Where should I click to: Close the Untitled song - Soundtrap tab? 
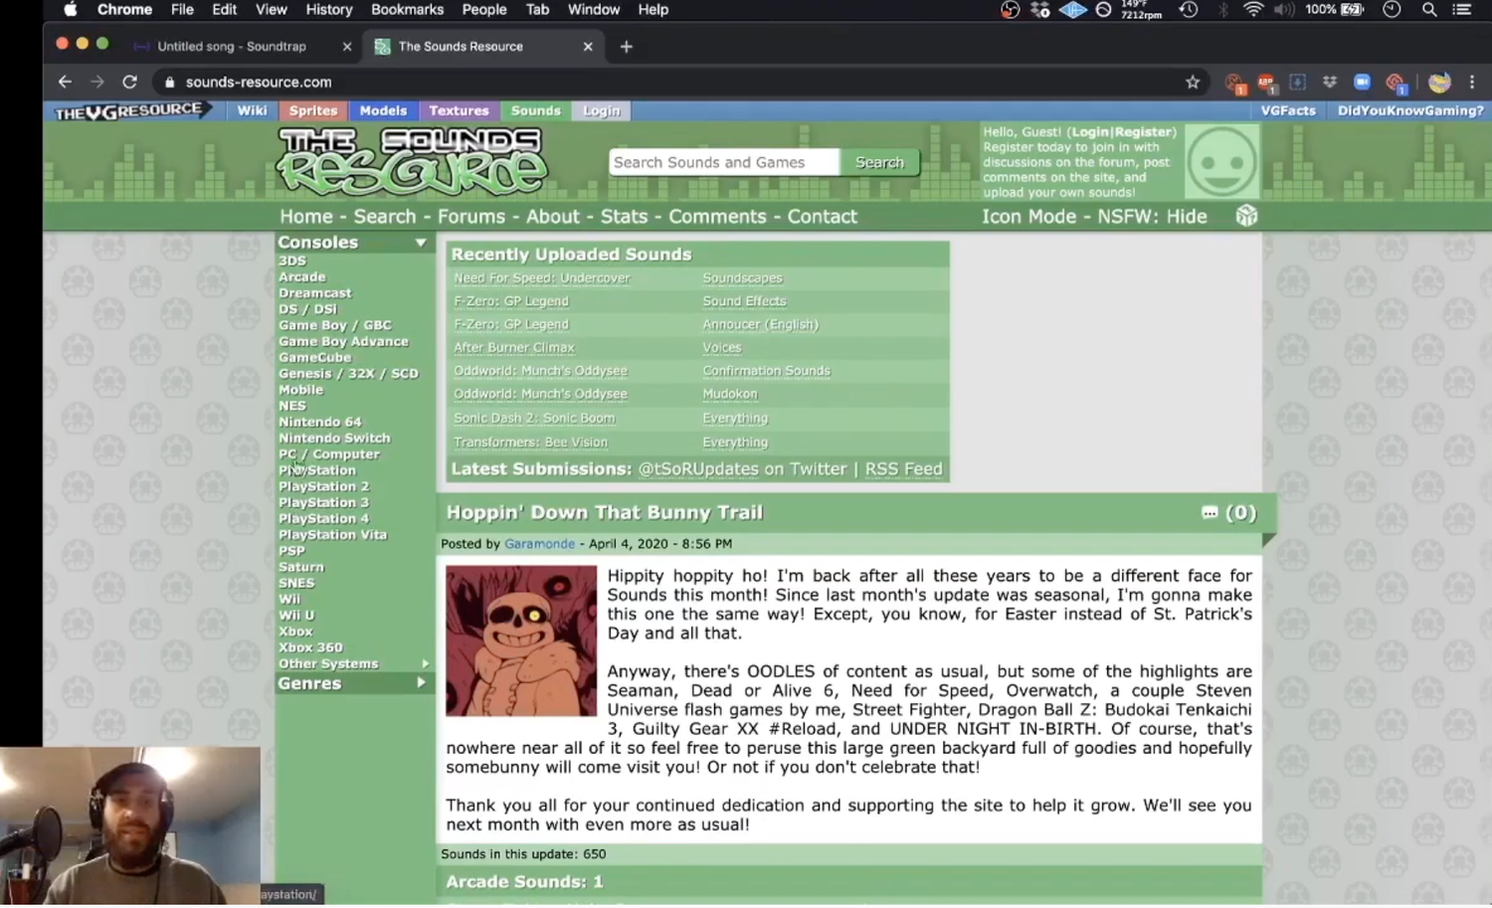[x=346, y=46]
